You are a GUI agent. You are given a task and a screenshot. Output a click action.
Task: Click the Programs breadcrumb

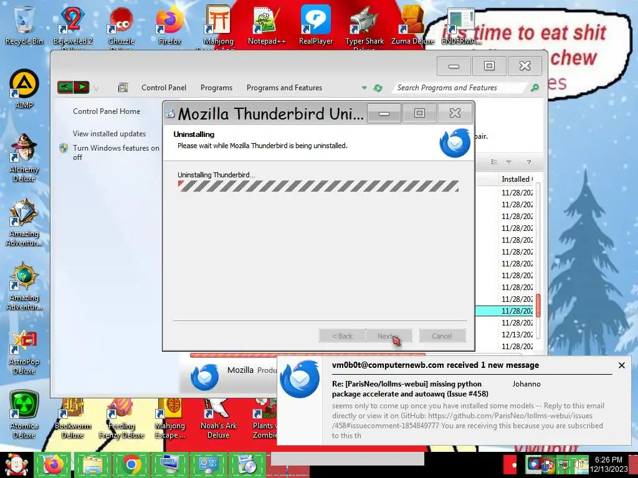tap(216, 88)
